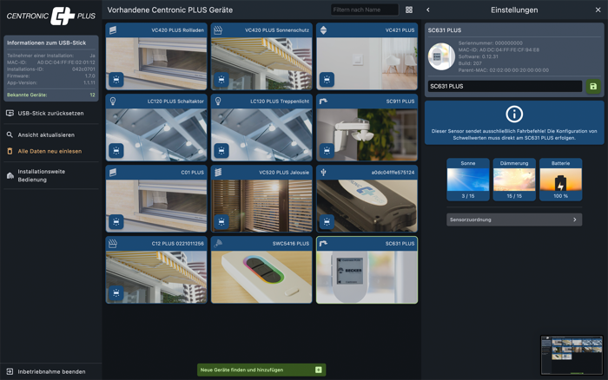Screen dimensions: 608x380
Task: Click the light bulb icon on LC120 PLUS Treppenlicht
Action: click(x=218, y=102)
